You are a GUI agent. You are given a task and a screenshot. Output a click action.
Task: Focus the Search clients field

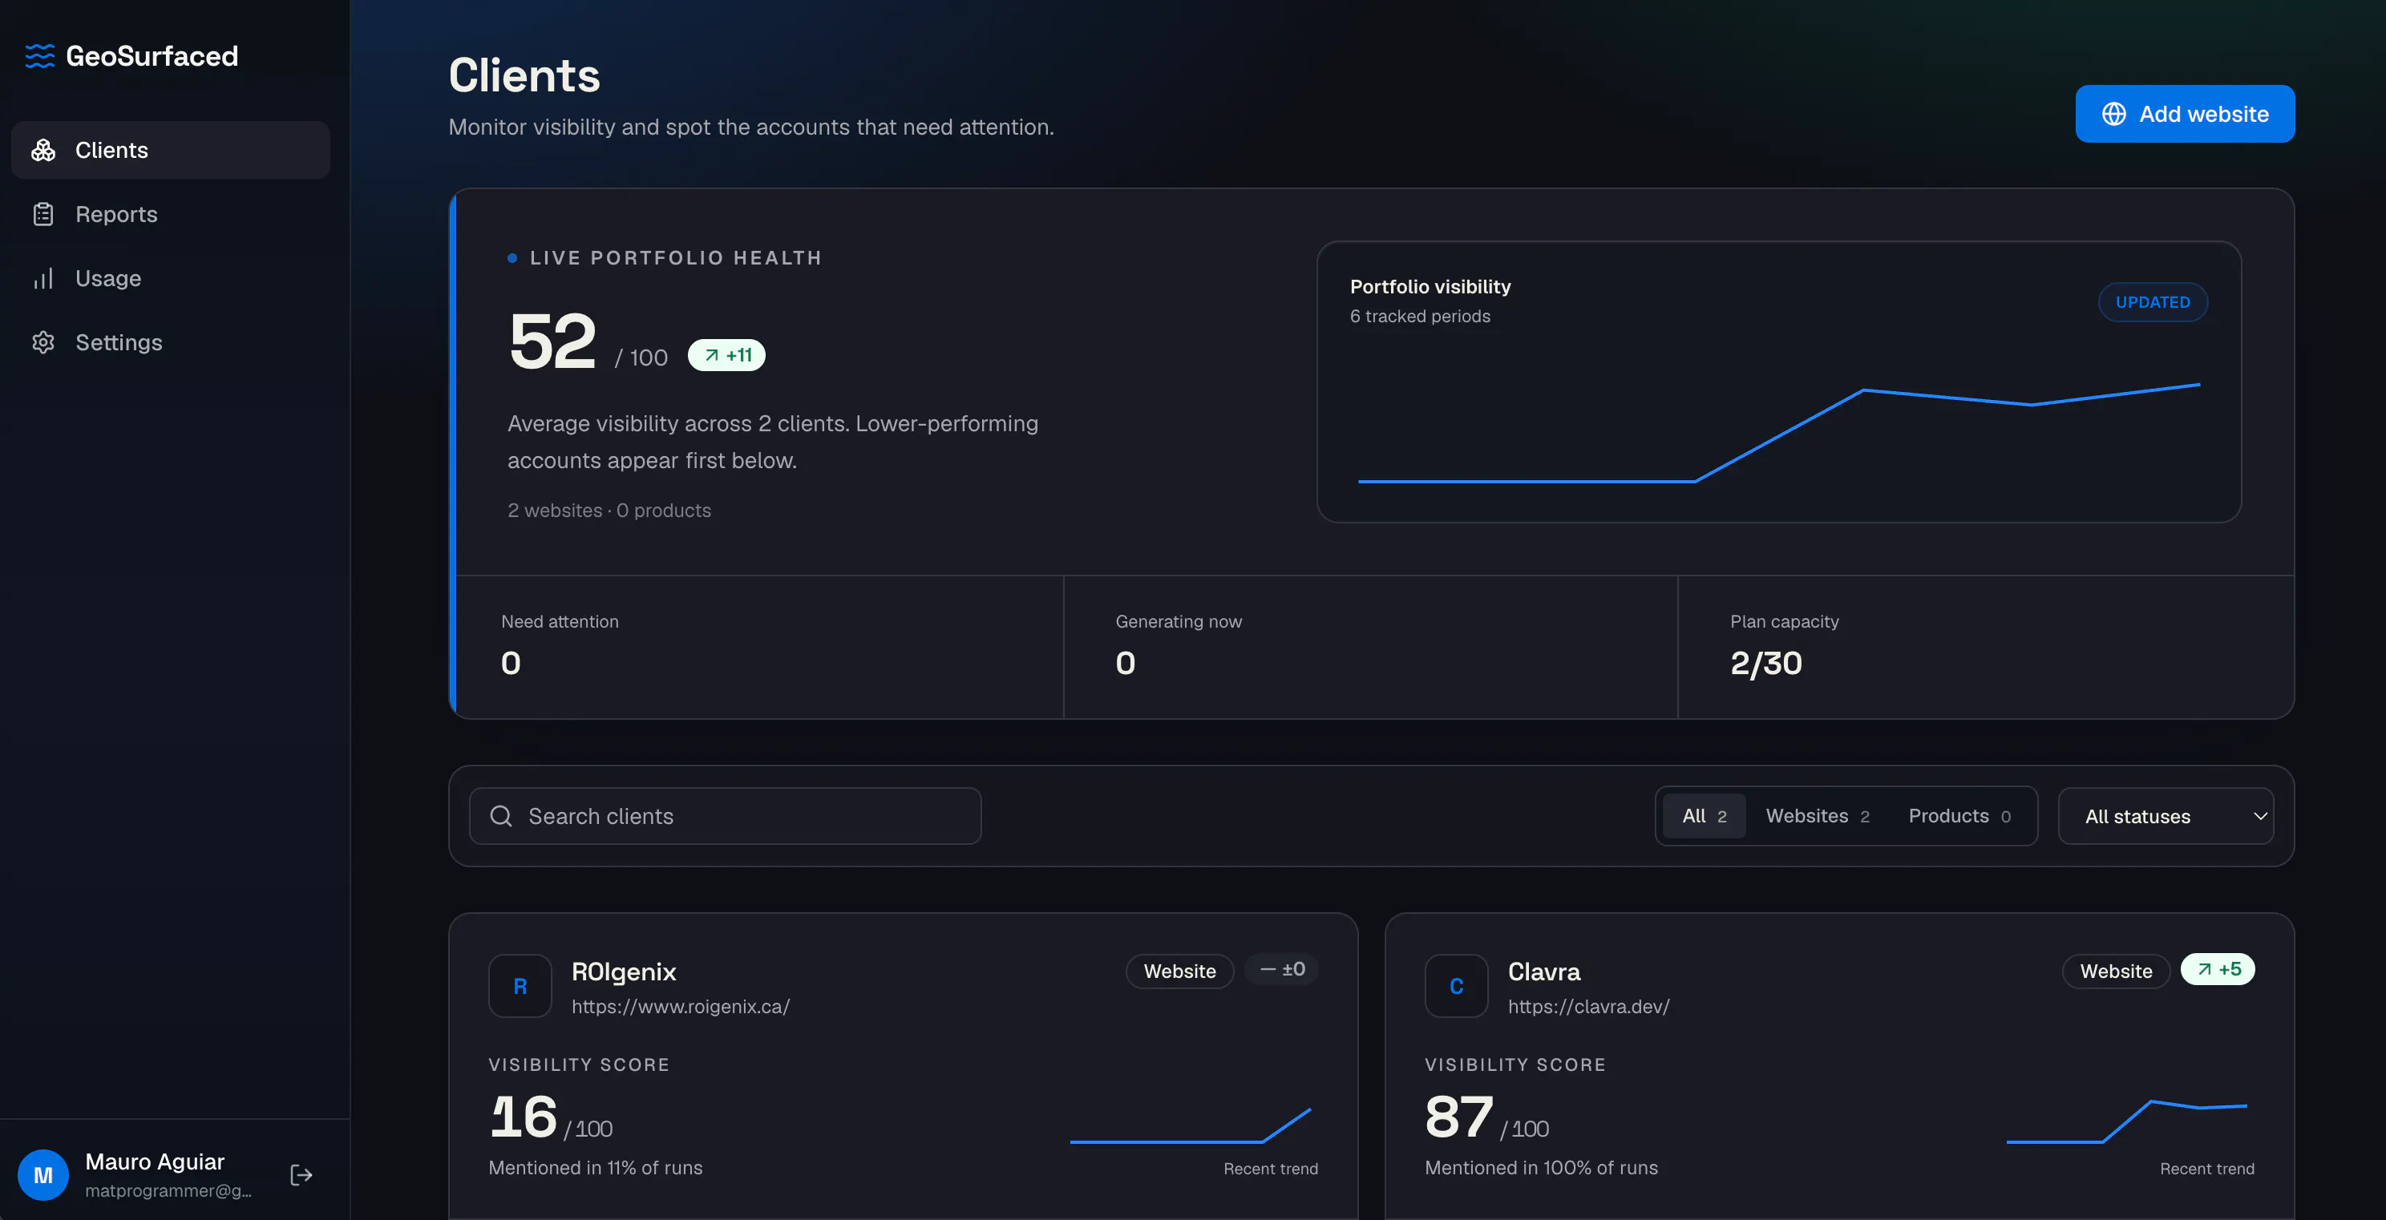(726, 816)
